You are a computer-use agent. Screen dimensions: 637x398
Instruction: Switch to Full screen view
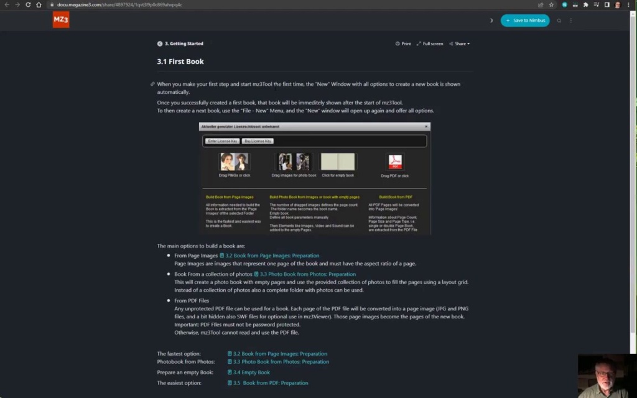429,44
